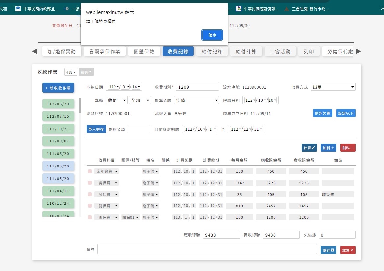Click the 設定ACH button

tap(346, 113)
